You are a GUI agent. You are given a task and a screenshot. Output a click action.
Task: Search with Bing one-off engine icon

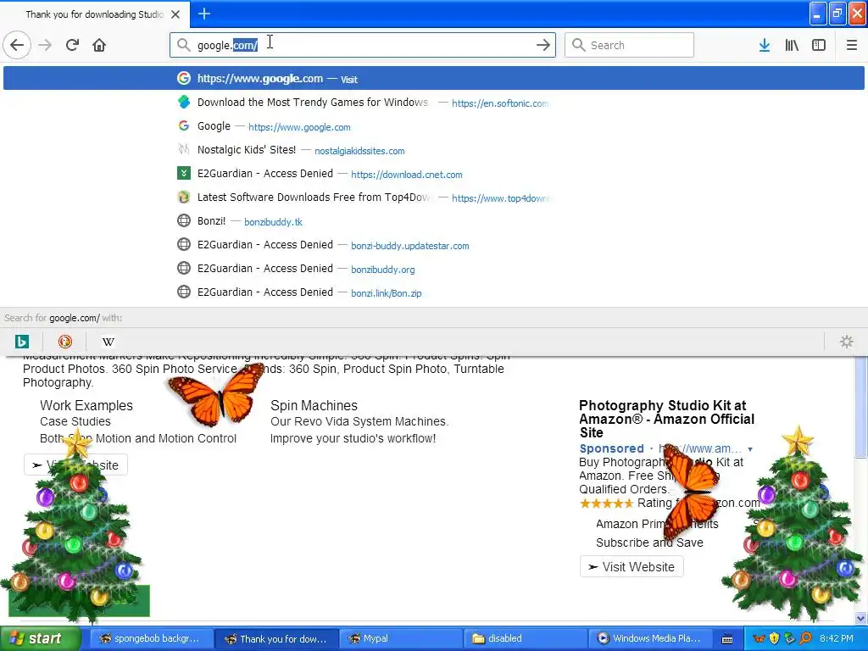21,342
